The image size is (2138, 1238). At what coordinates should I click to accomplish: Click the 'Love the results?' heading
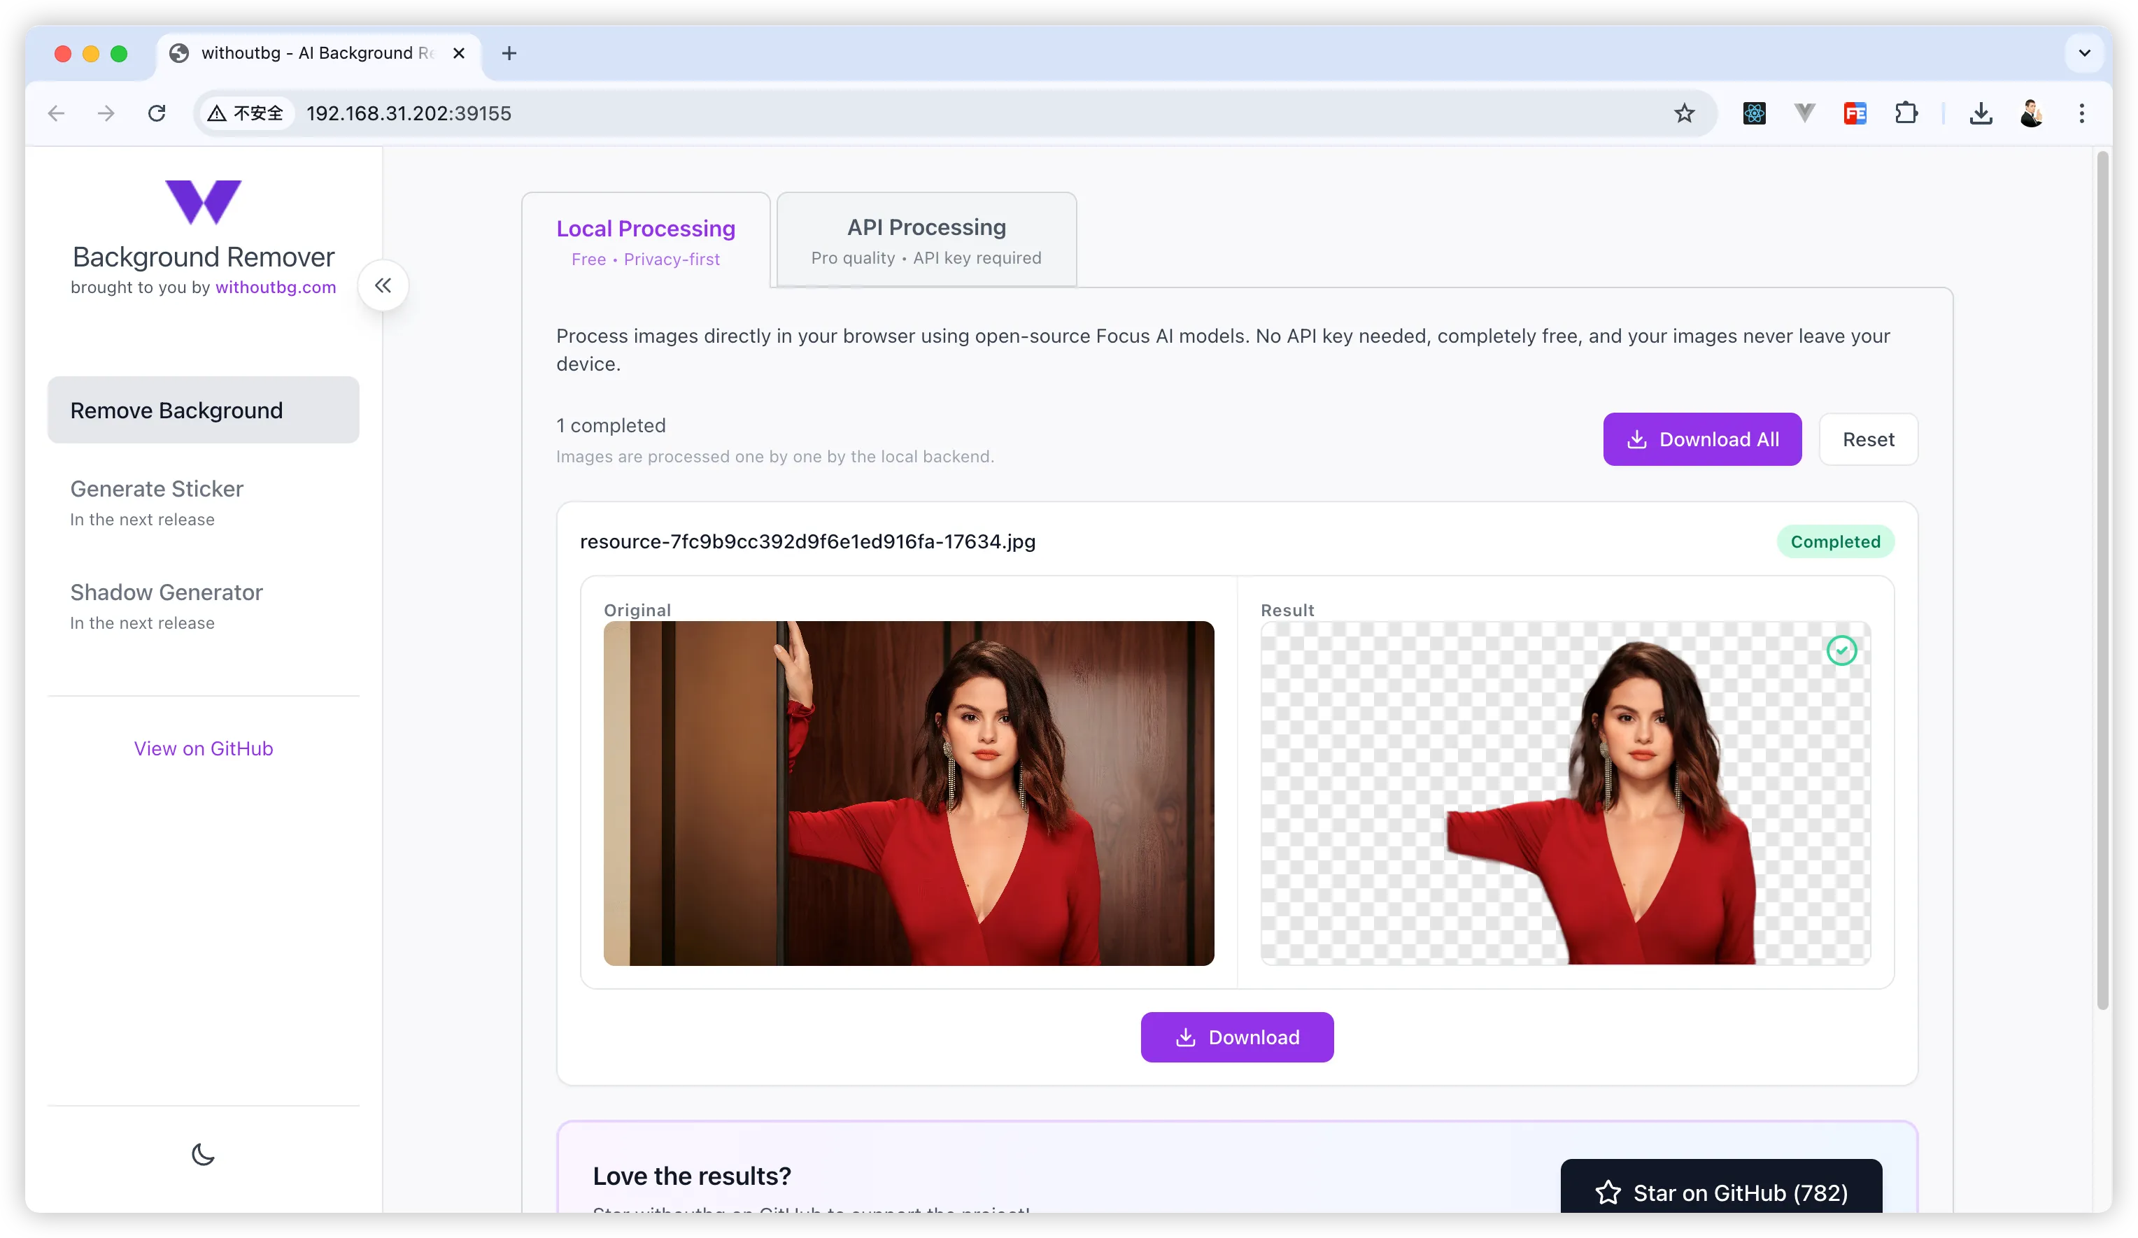click(x=693, y=1176)
